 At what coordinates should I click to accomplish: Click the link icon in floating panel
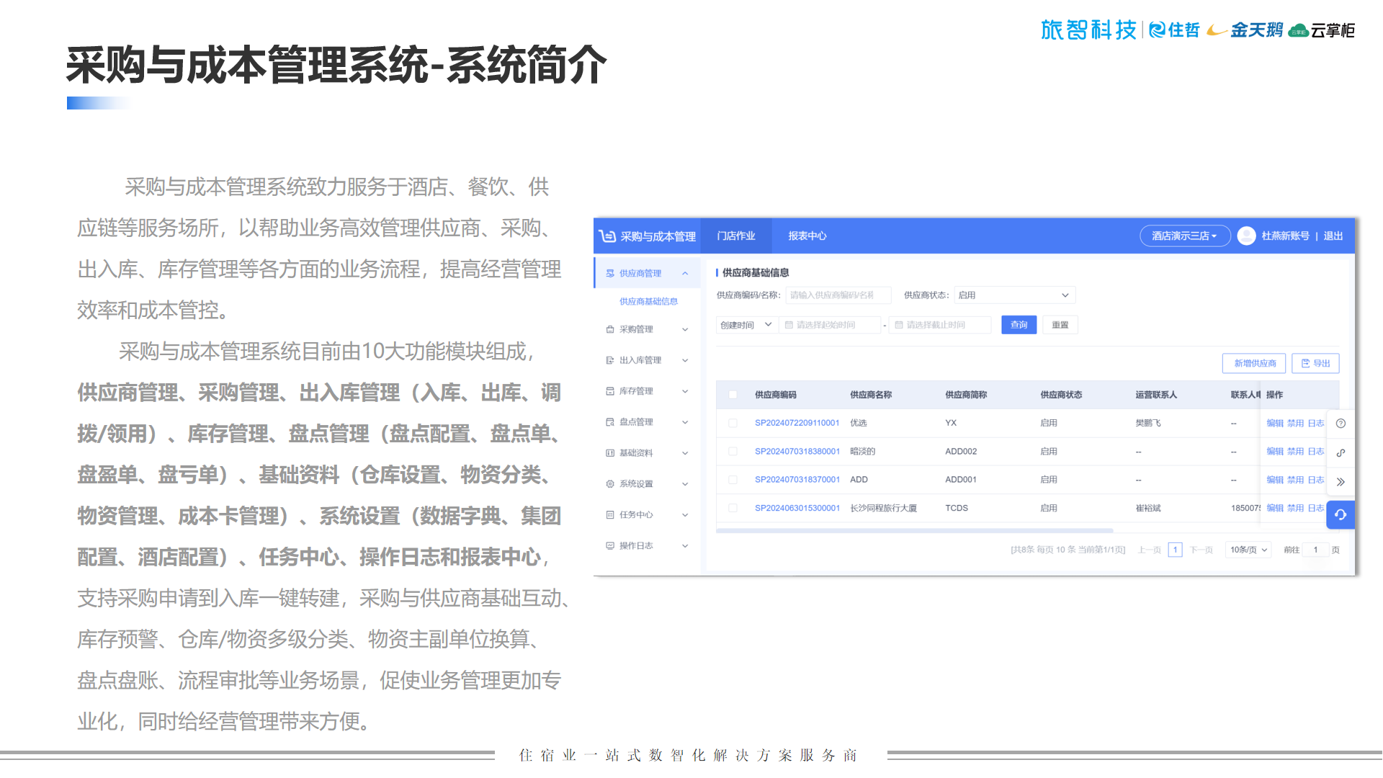(x=1341, y=453)
